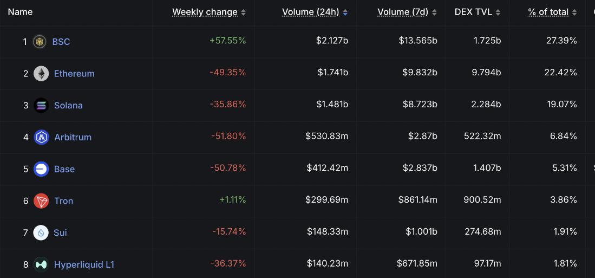
Task: Sort by Volume (7d) column header
Action: tap(403, 12)
